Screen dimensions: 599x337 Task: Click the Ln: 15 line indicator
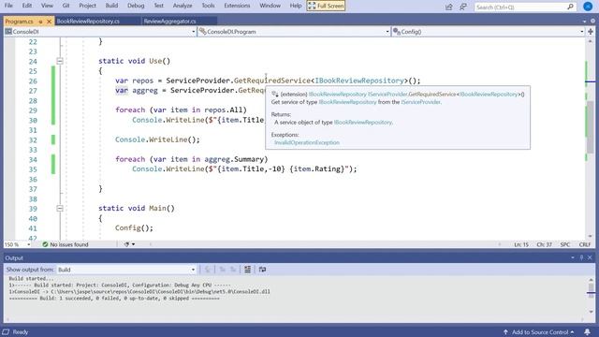521,244
